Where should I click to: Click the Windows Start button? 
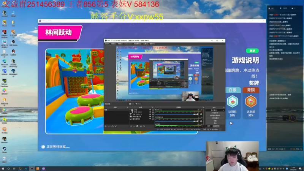point(3,168)
